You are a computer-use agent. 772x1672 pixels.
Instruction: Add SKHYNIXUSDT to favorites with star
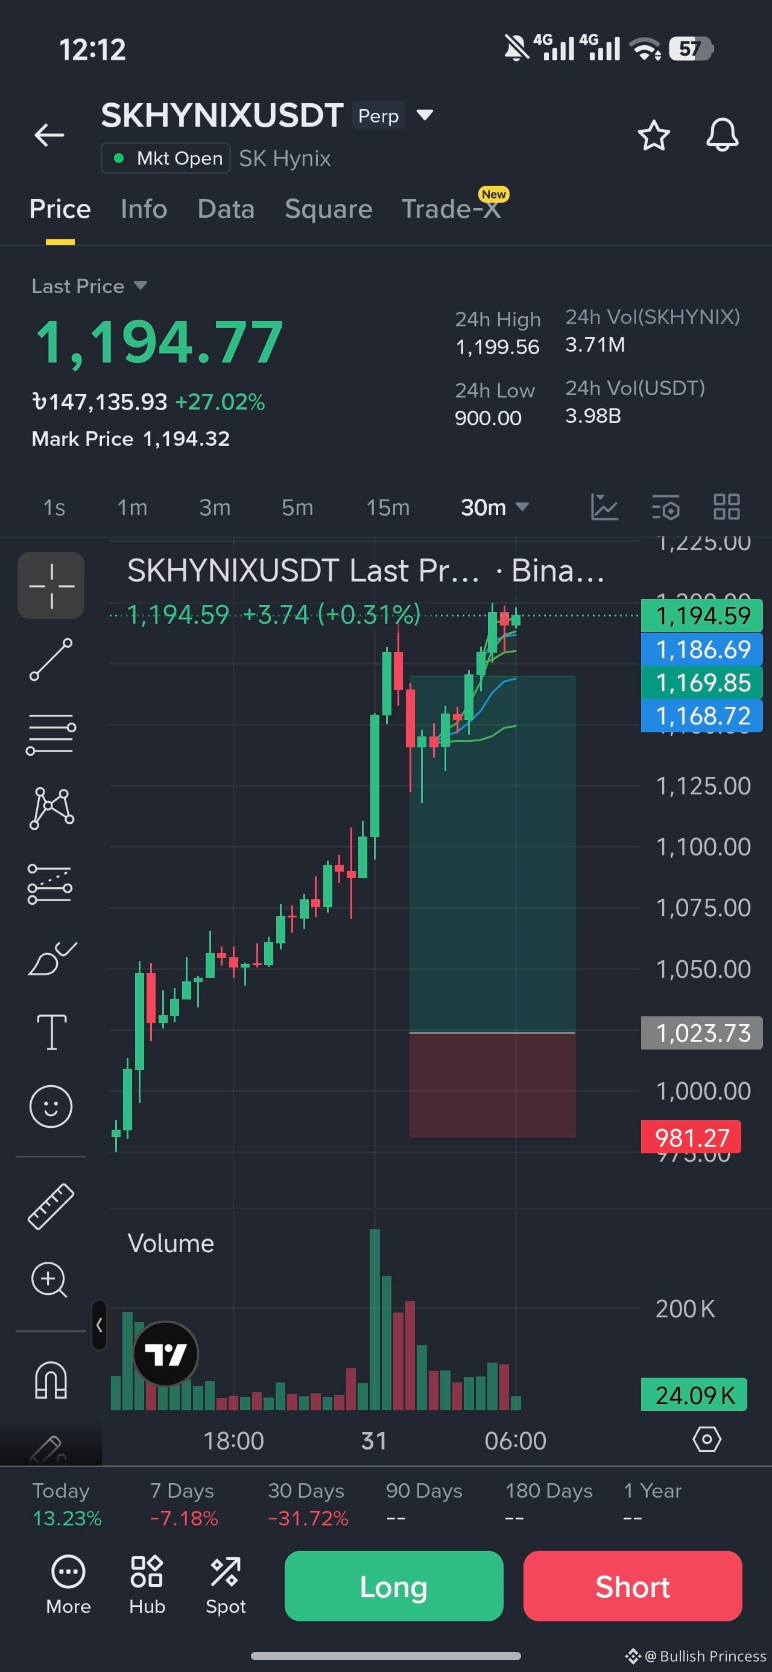tap(653, 135)
